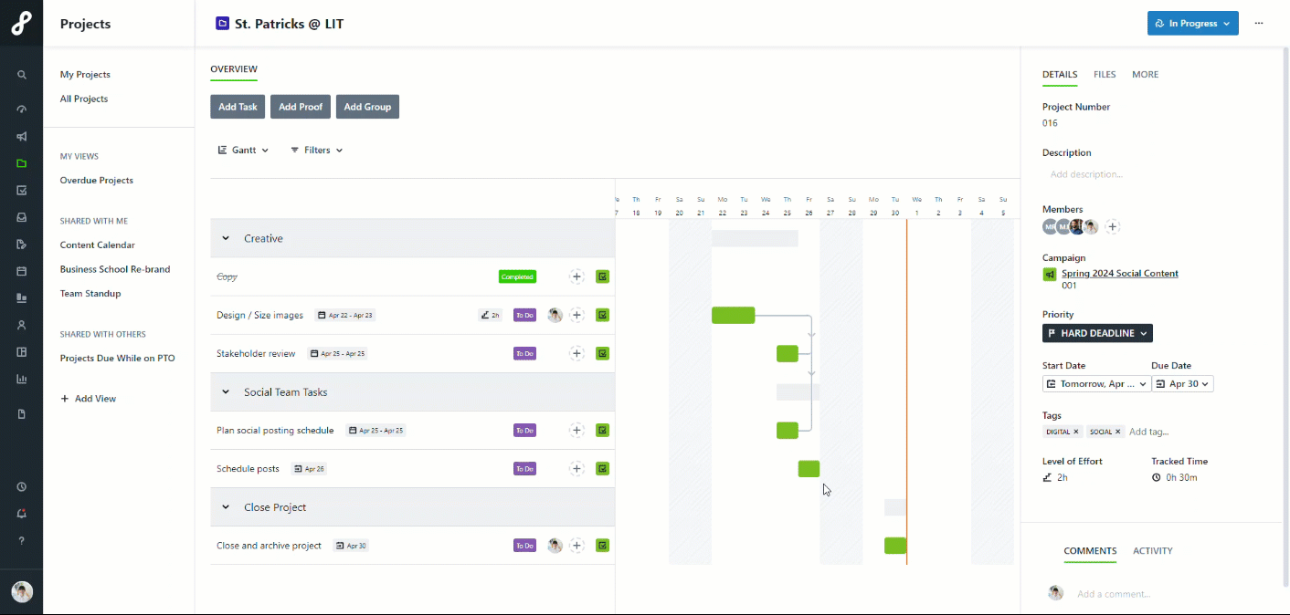Open the Overdue Projects view
Viewport: 1290px width, 615px height.
[x=97, y=181]
